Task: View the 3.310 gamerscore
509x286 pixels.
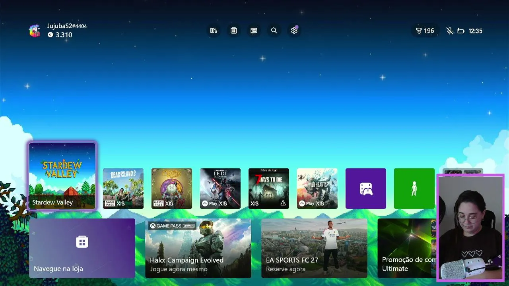Action: (60, 35)
